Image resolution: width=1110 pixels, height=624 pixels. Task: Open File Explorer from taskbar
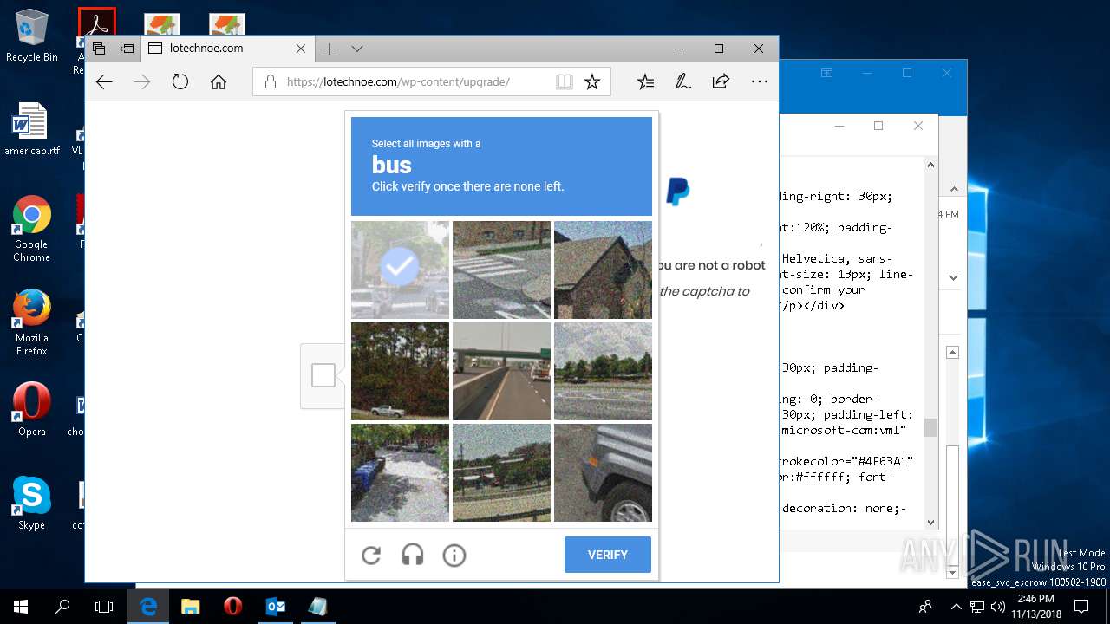point(191,607)
